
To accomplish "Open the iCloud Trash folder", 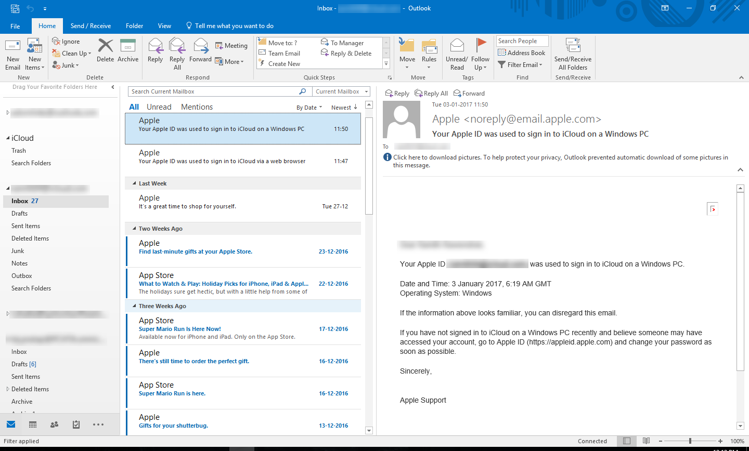I will point(19,151).
